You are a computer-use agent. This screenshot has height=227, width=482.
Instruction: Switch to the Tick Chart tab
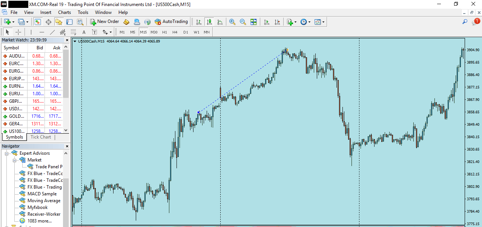[41, 137]
